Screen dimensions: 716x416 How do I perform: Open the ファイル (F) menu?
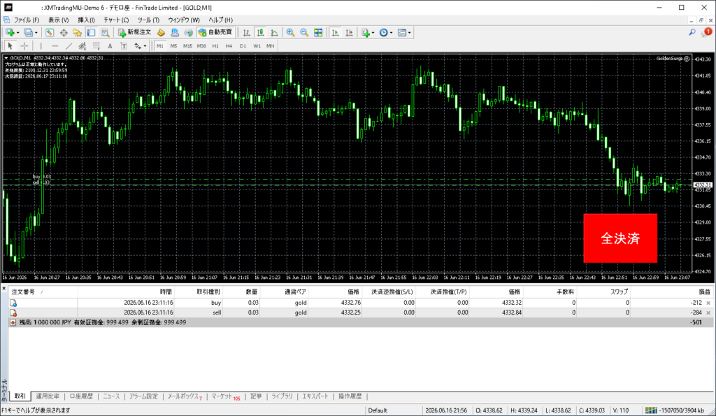(x=27, y=20)
